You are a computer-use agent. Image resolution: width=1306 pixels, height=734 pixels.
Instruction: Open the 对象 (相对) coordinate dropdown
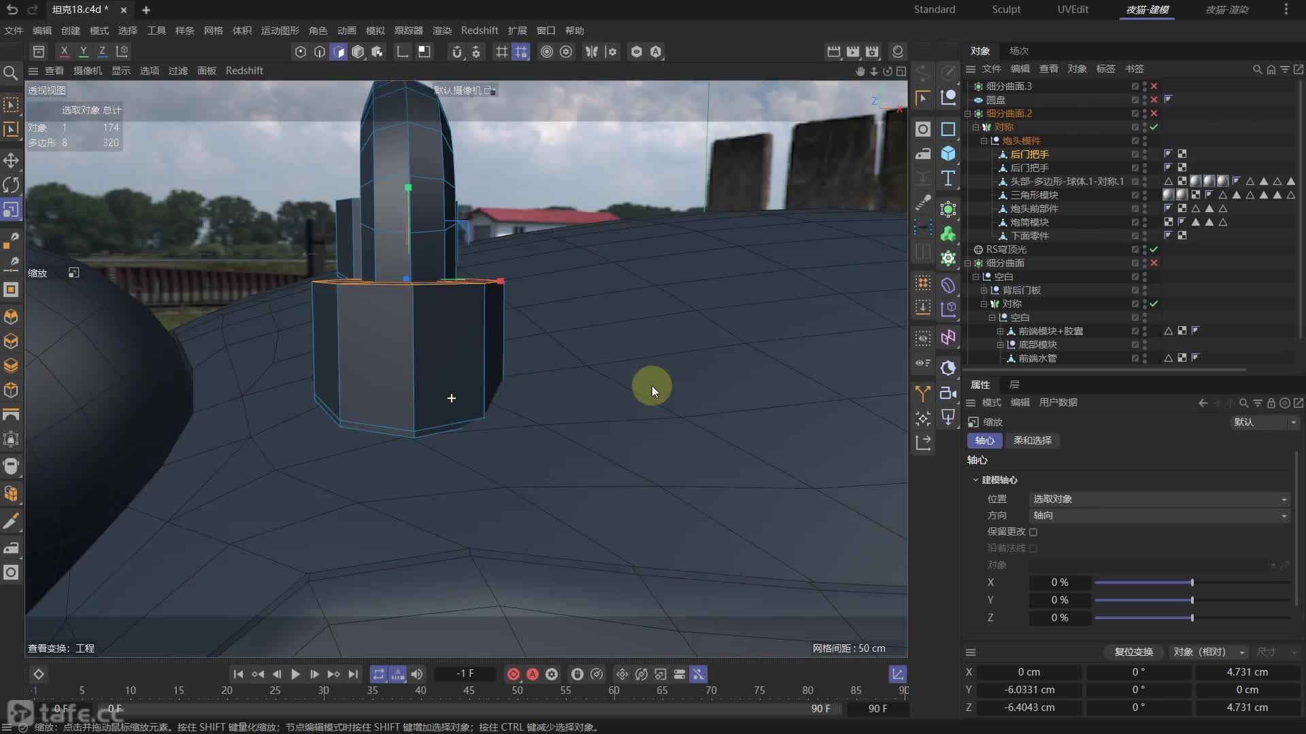point(1209,652)
